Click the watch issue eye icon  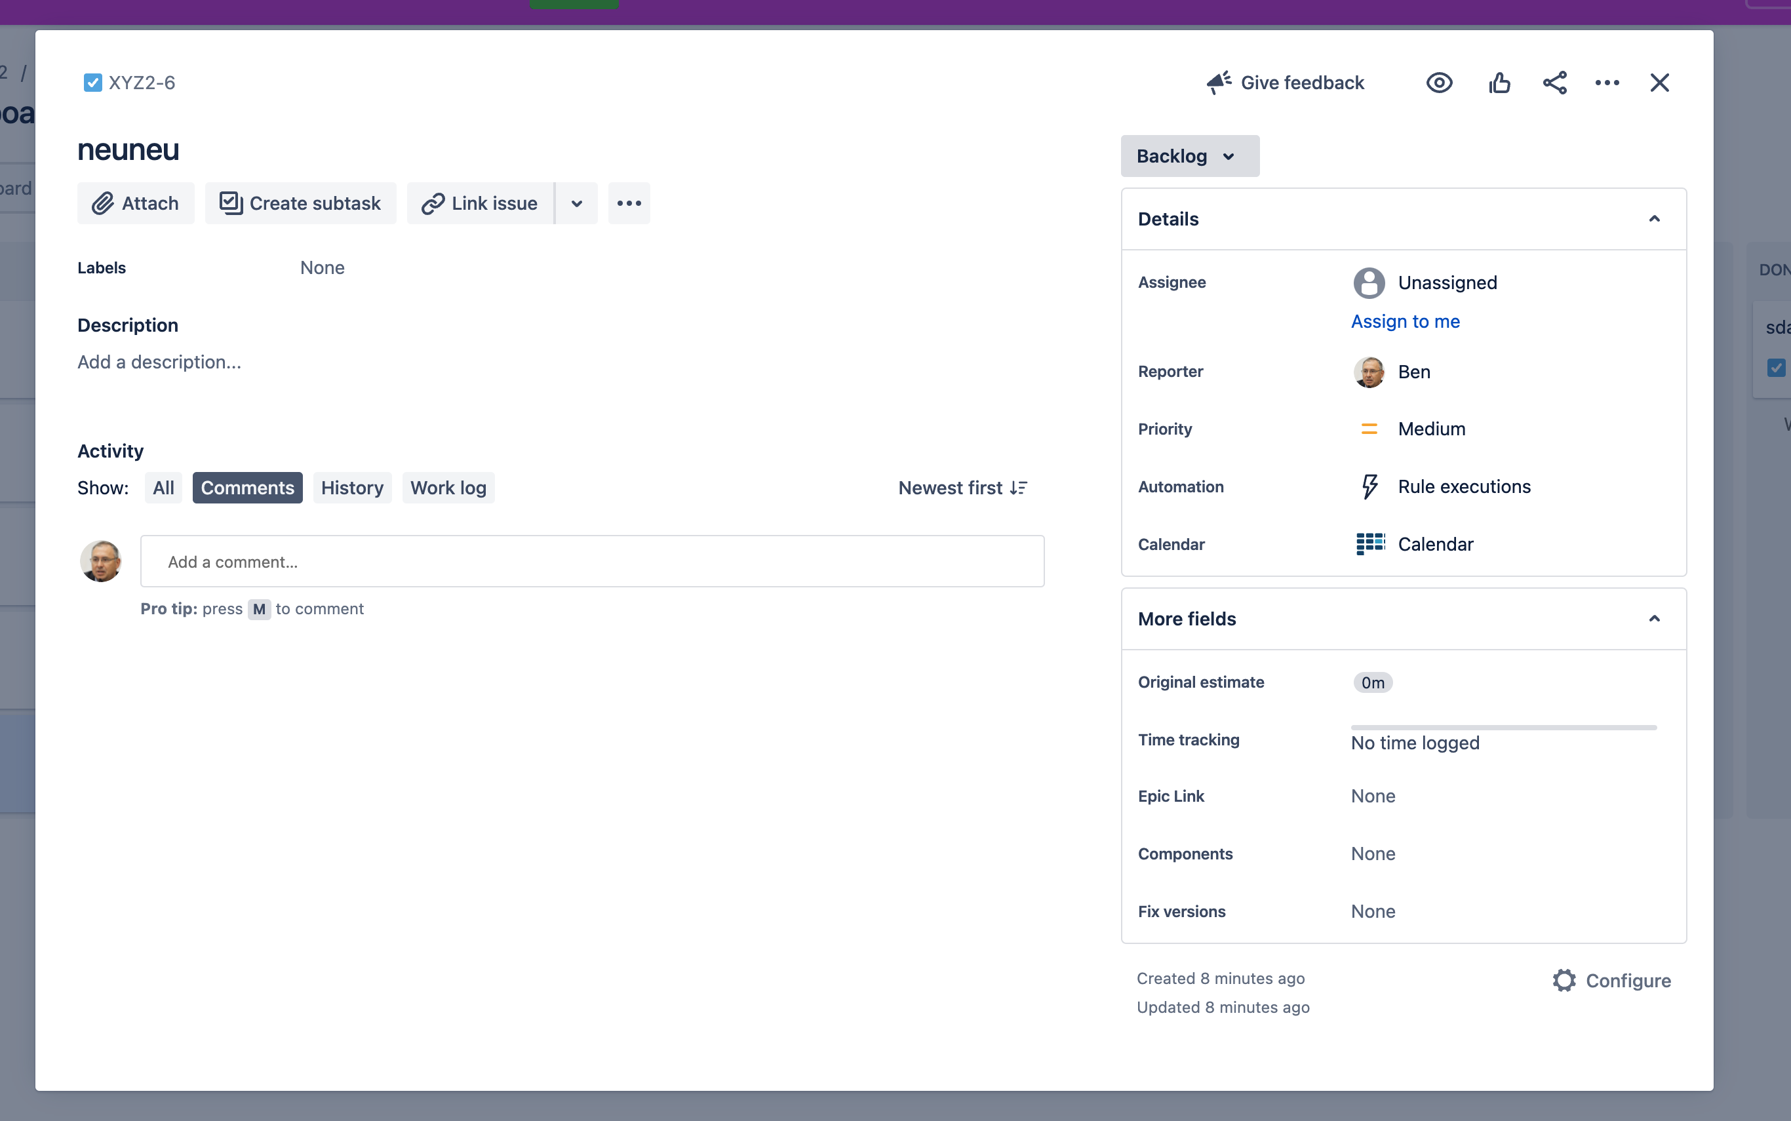pos(1439,83)
